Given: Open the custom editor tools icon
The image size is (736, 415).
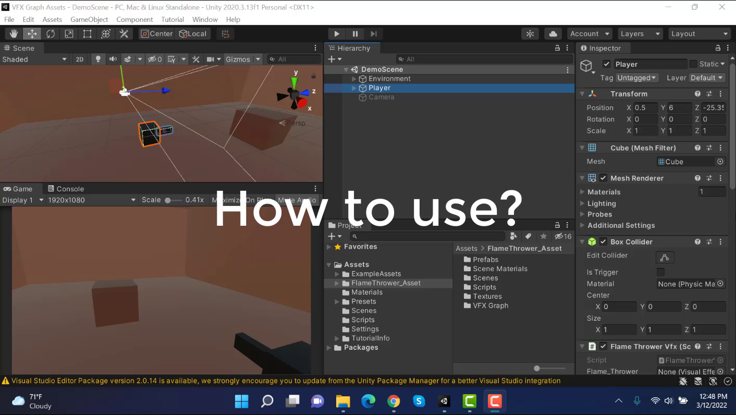Looking at the screenshot, I should pyautogui.click(x=124, y=34).
